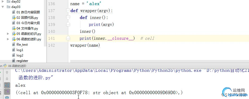This screenshot has height=99, width=249.
Task: Click the Print icon in Run toolbar
Action: point(7,97)
